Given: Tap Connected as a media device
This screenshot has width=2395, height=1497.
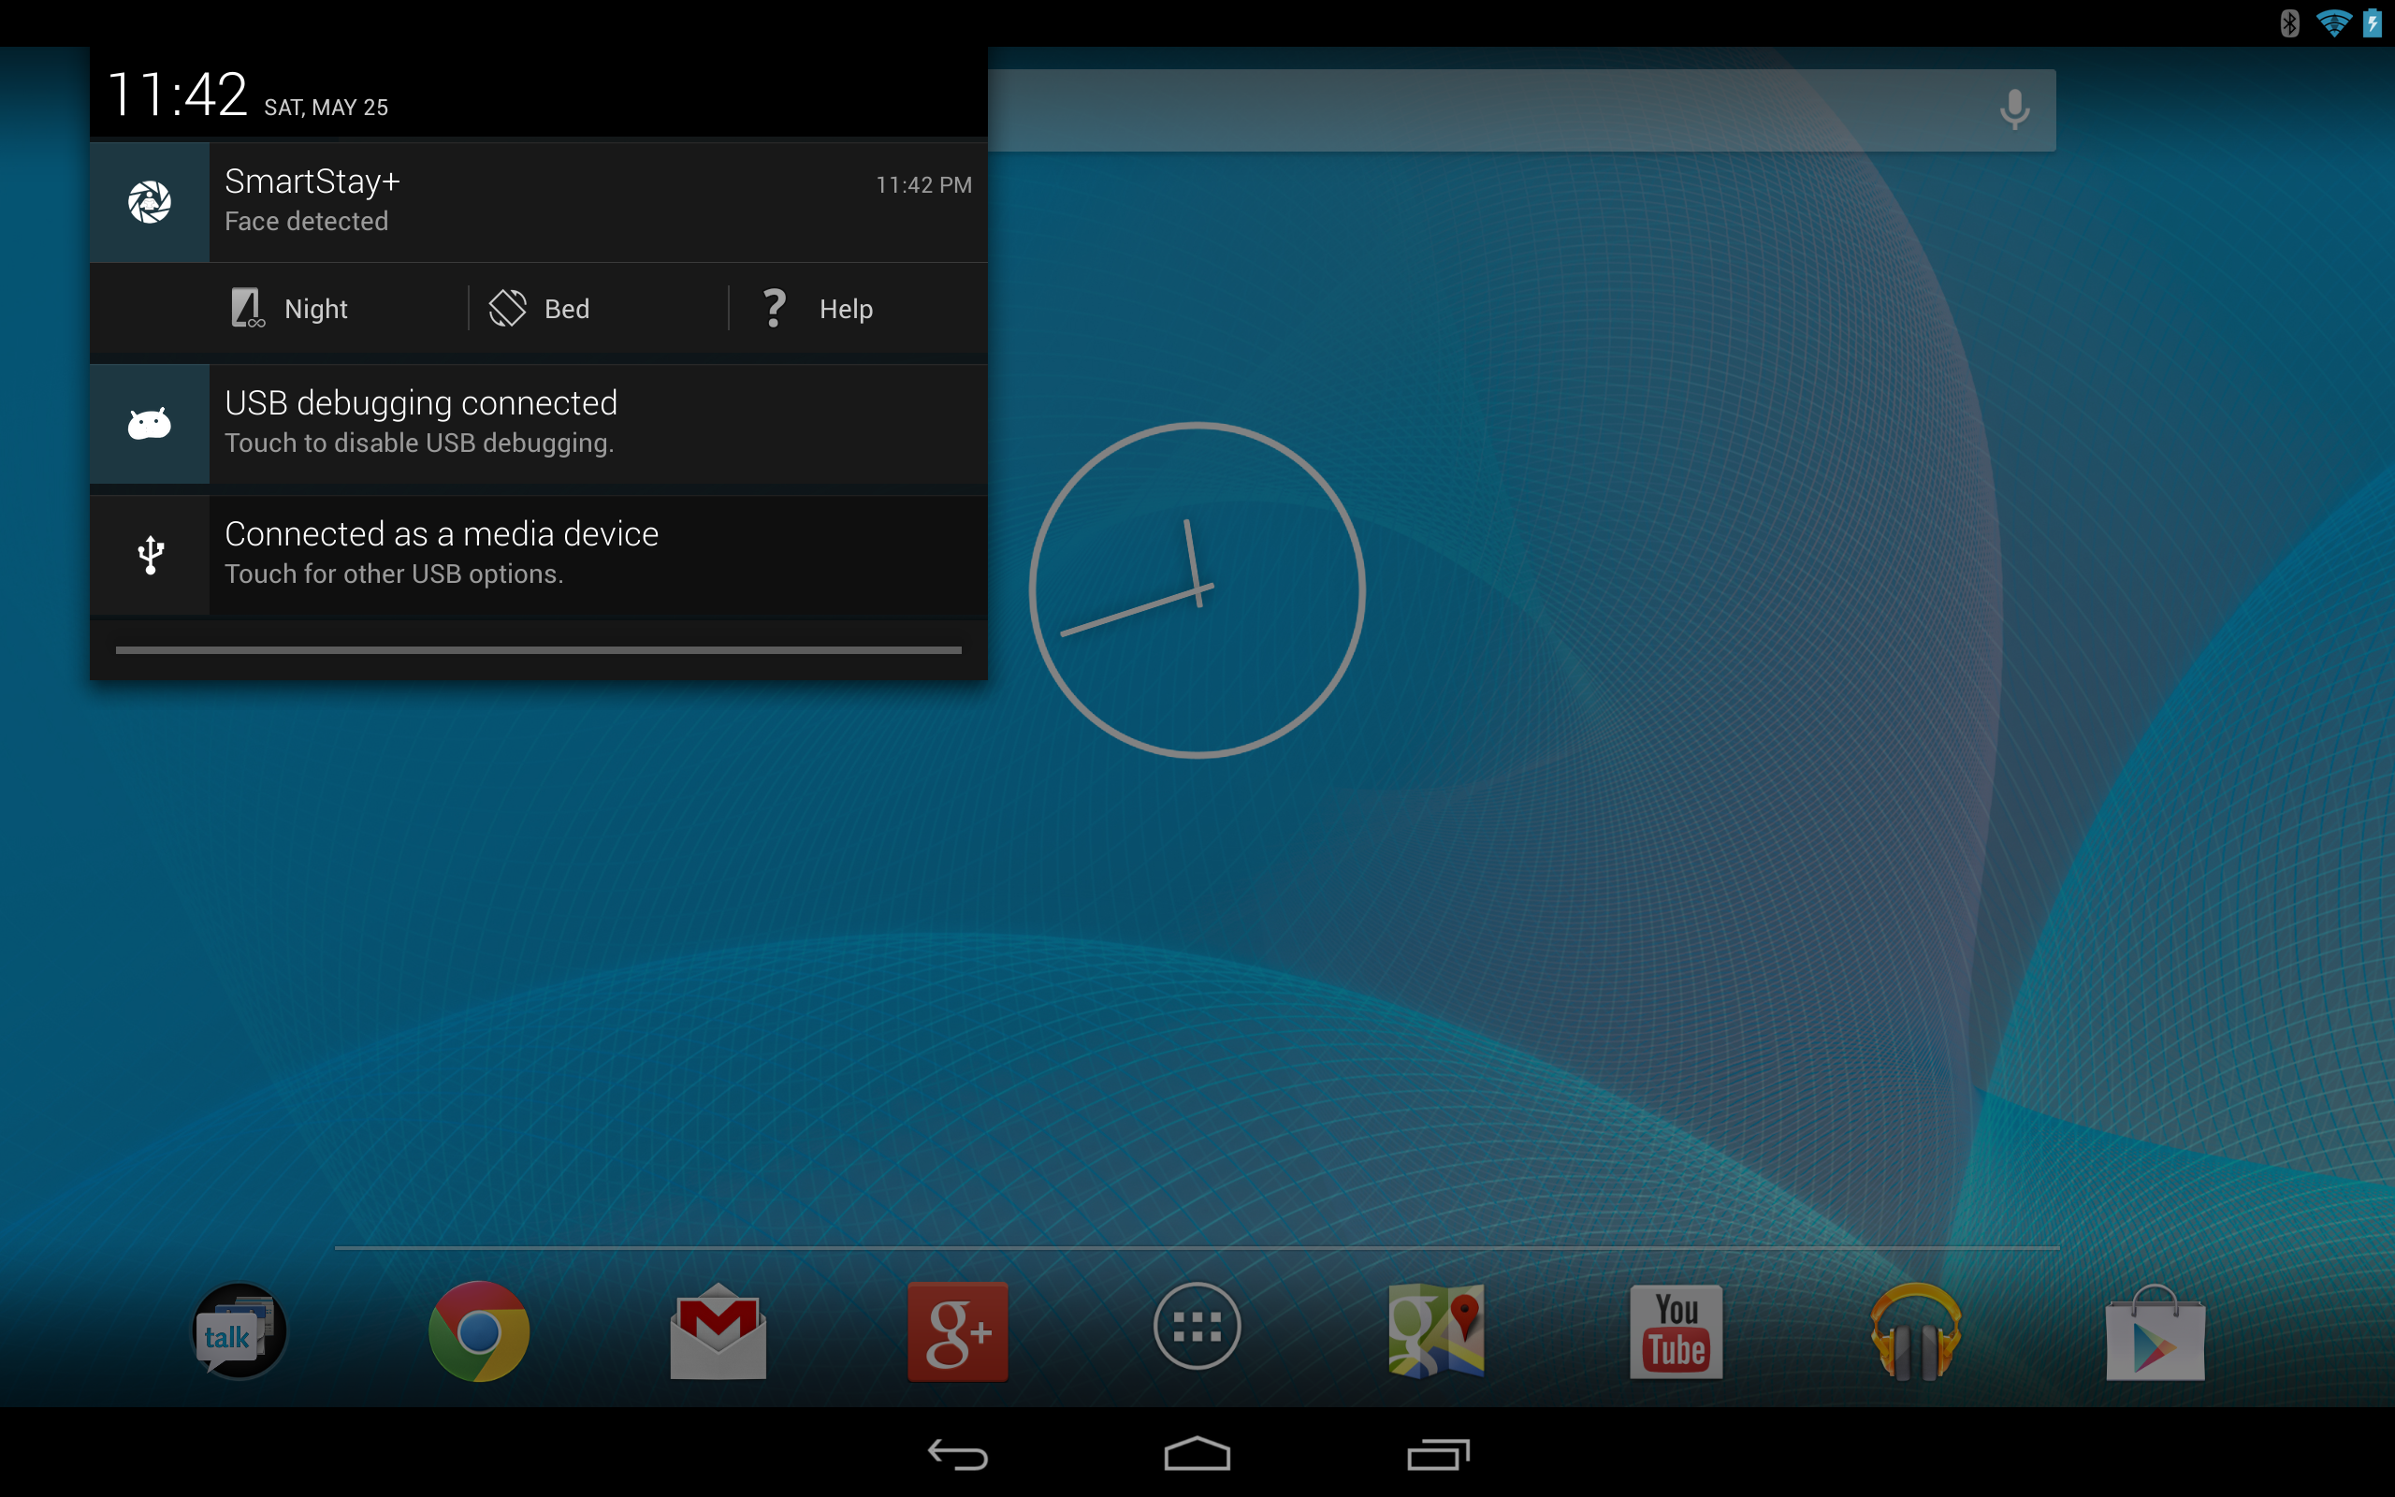Looking at the screenshot, I should point(540,555).
